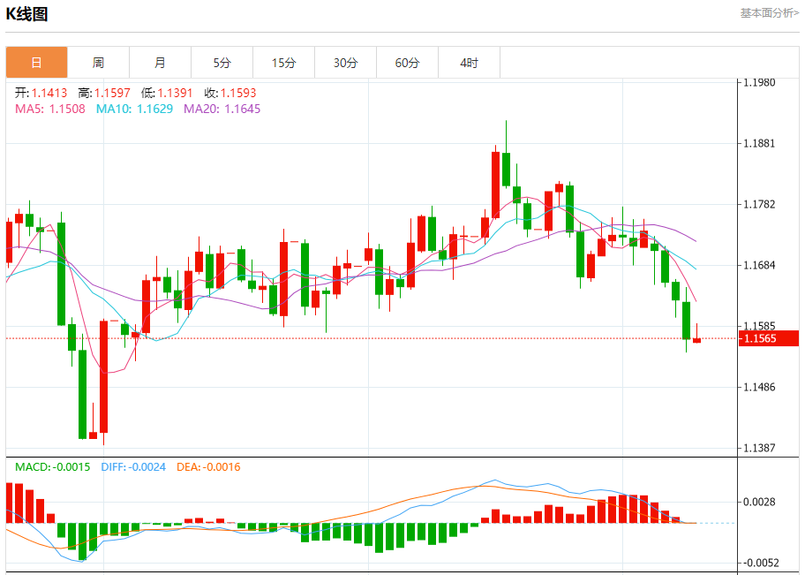Select the 日 daily chart tab

36,63
